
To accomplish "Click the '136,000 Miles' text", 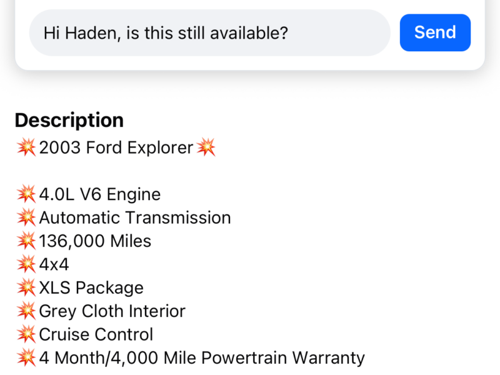I will [95, 241].
